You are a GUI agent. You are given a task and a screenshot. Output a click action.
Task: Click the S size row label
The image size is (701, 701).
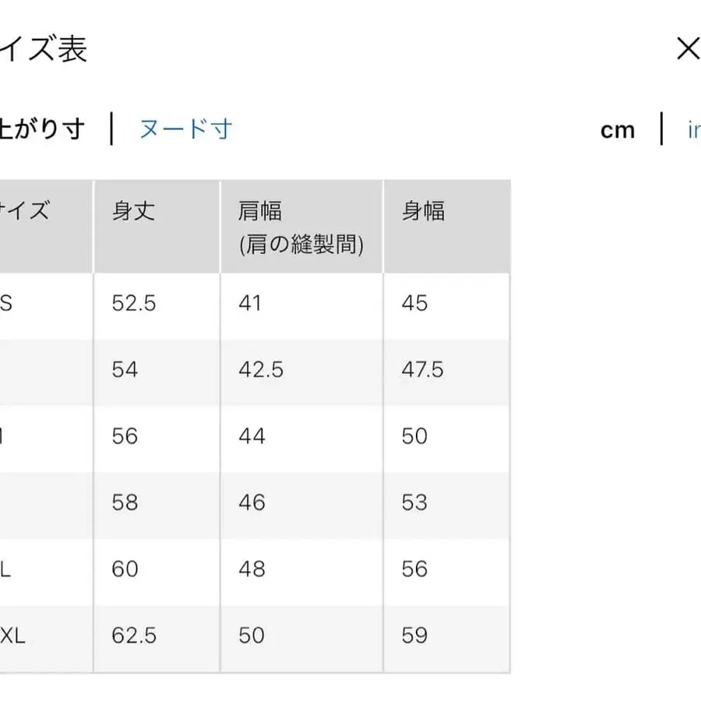pos(8,304)
